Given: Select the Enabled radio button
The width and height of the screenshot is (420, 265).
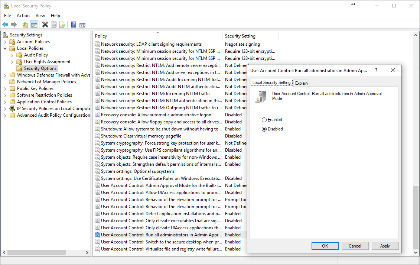Looking at the screenshot, I should coord(264,120).
